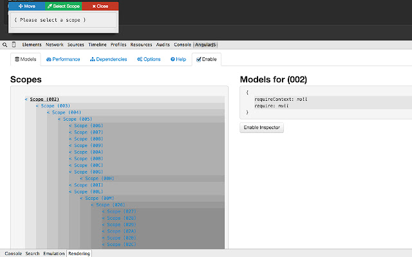Open the bottom drawer Emulation tab
412x257 pixels.
[x=54, y=253]
